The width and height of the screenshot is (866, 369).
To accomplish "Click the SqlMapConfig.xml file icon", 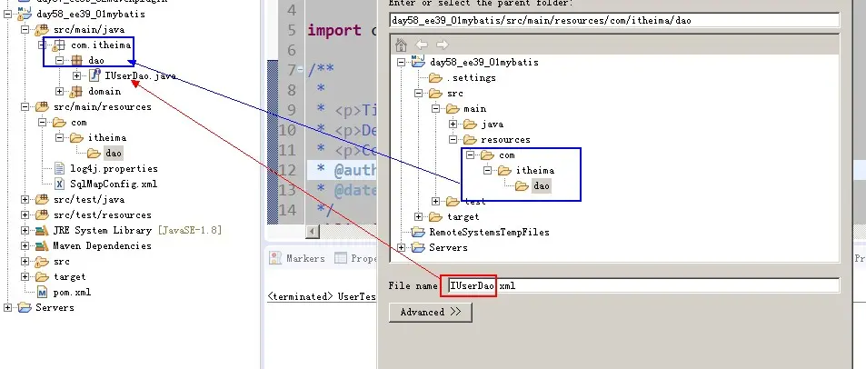I will 60,184.
